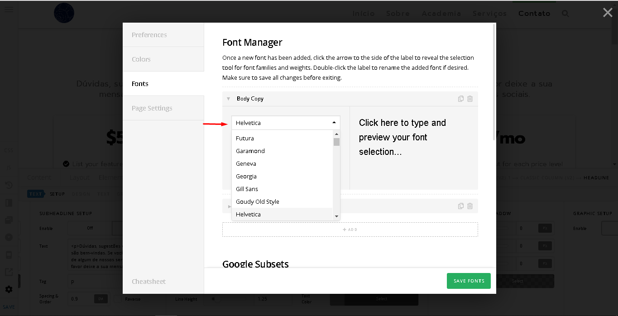
Task: Open the Helvetica font family dropdown
Action: 286,123
